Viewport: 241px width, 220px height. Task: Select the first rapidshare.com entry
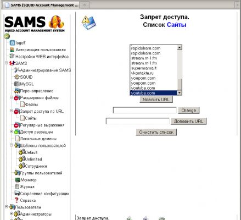click(154, 48)
